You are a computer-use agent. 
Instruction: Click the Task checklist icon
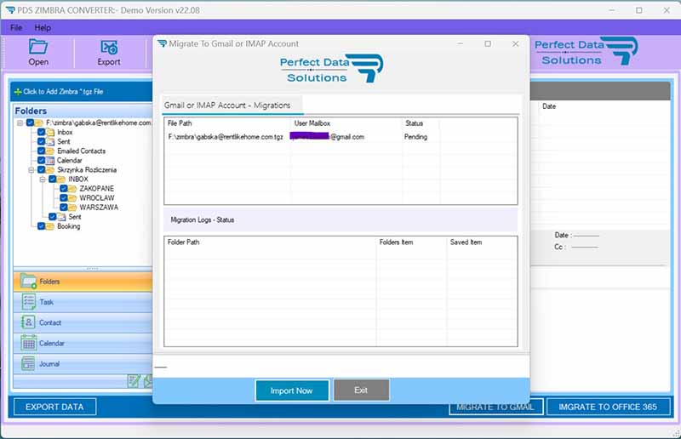(28, 302)
